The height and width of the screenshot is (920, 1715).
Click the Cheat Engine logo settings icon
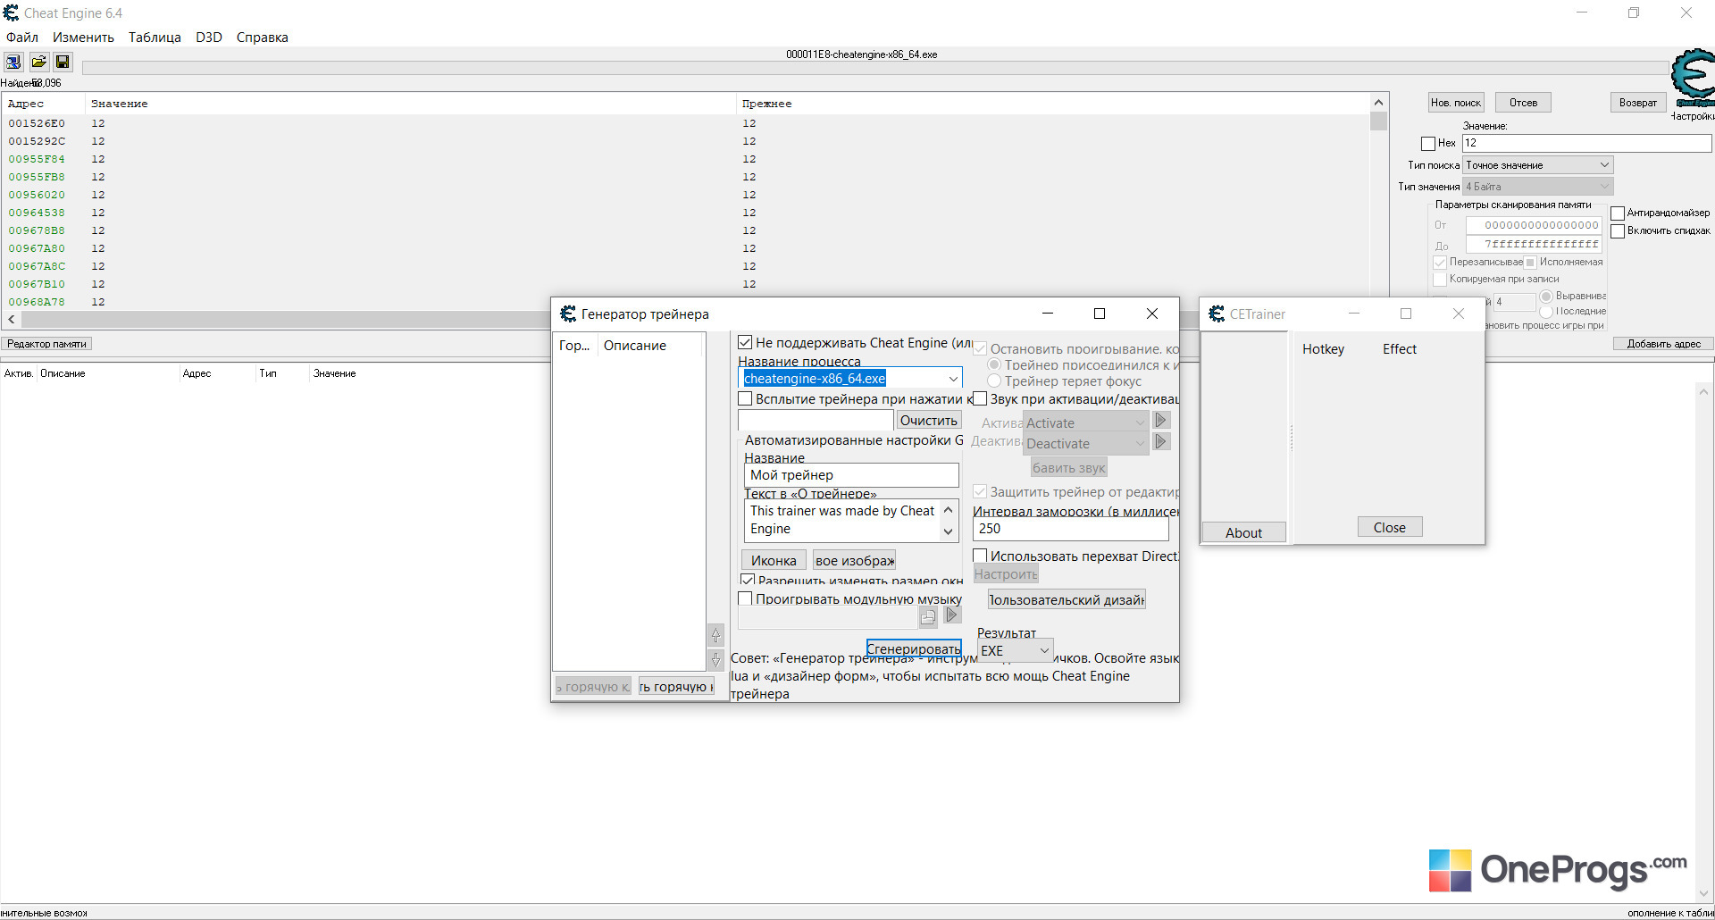pyautogui.click(x=1693, y=79)
